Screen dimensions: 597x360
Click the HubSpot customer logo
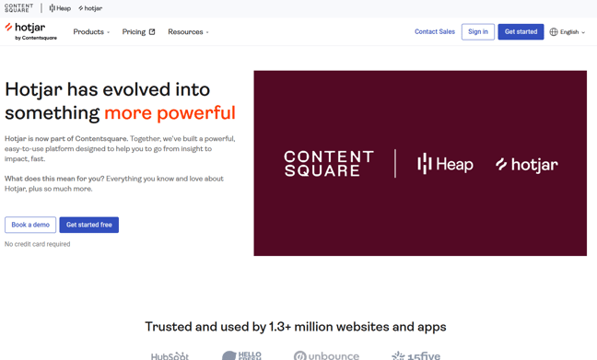170,356
